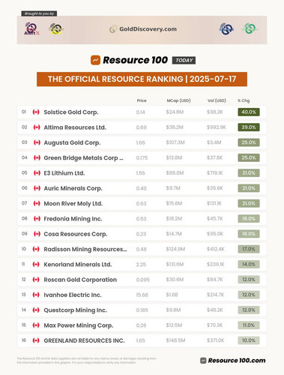Viewport: 284px width, 375px height.
Task: Click the yellow-and-black sponsor logo
Action: [x=56, y=28]
